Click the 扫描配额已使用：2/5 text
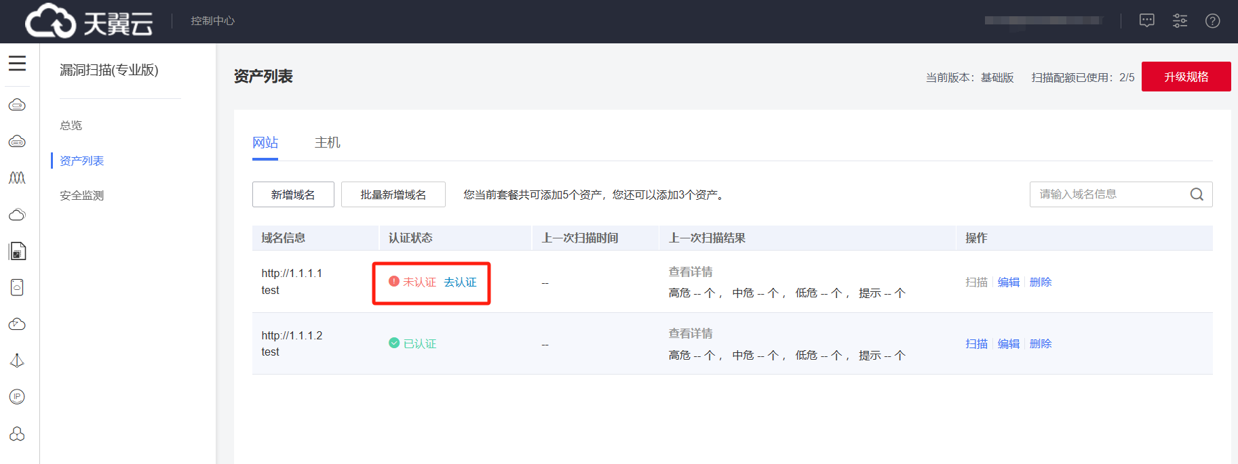 coord(1083,77)
